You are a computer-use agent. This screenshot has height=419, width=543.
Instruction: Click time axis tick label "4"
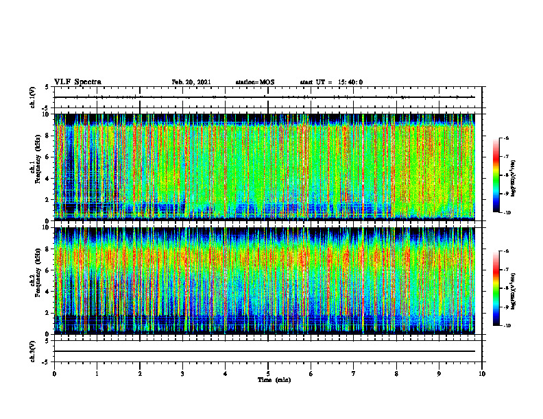coord(226,374)
